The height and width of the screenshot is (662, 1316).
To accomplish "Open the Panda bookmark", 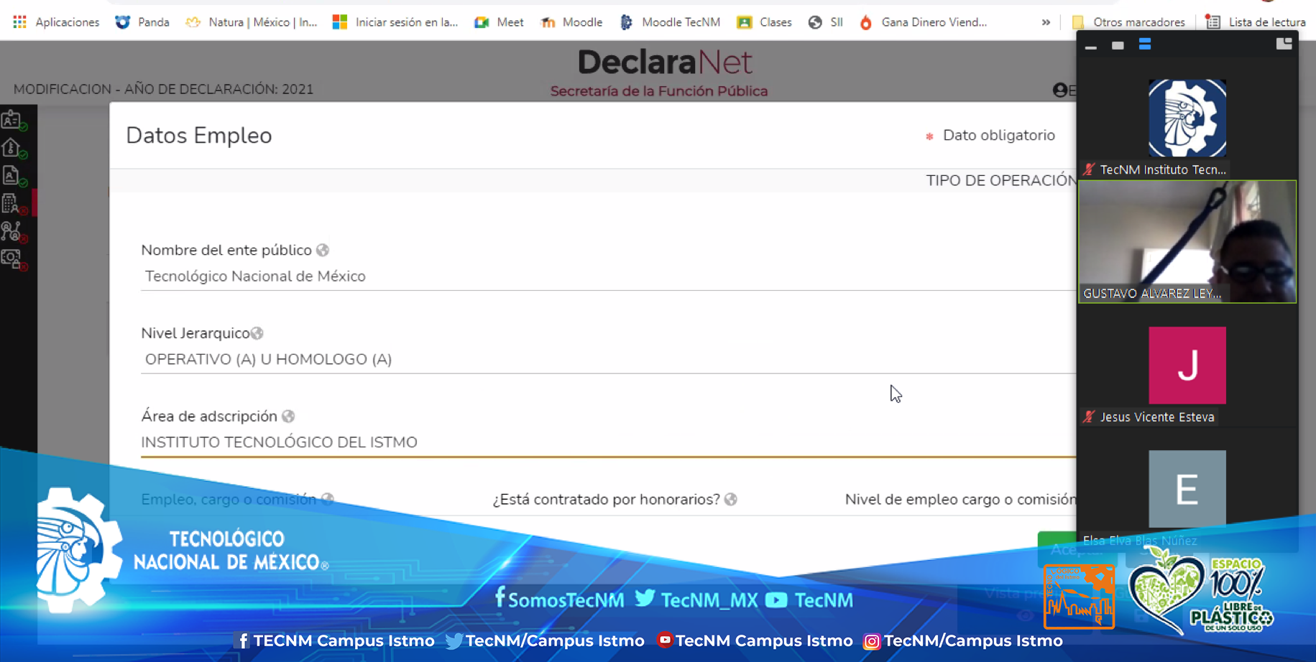I will 142,22.
